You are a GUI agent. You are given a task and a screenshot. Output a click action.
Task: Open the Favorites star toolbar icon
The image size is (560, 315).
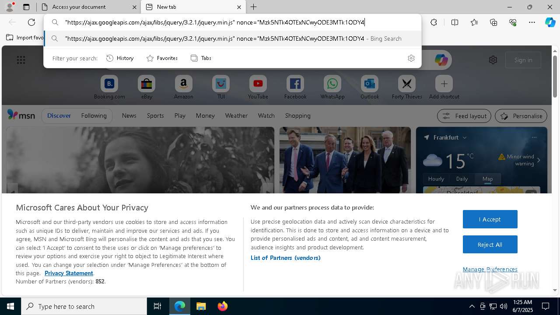(x=474, y=22)
